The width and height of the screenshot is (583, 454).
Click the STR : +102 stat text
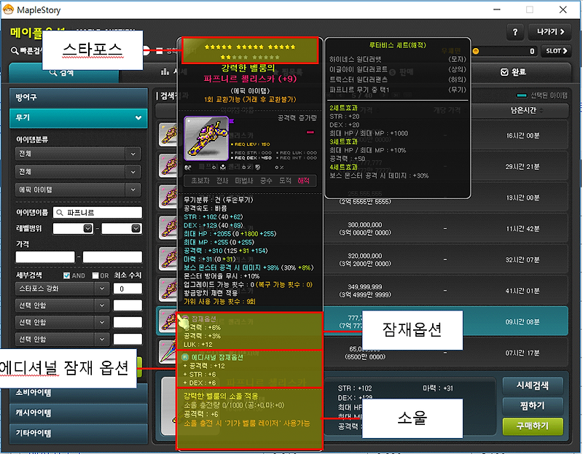355,388
